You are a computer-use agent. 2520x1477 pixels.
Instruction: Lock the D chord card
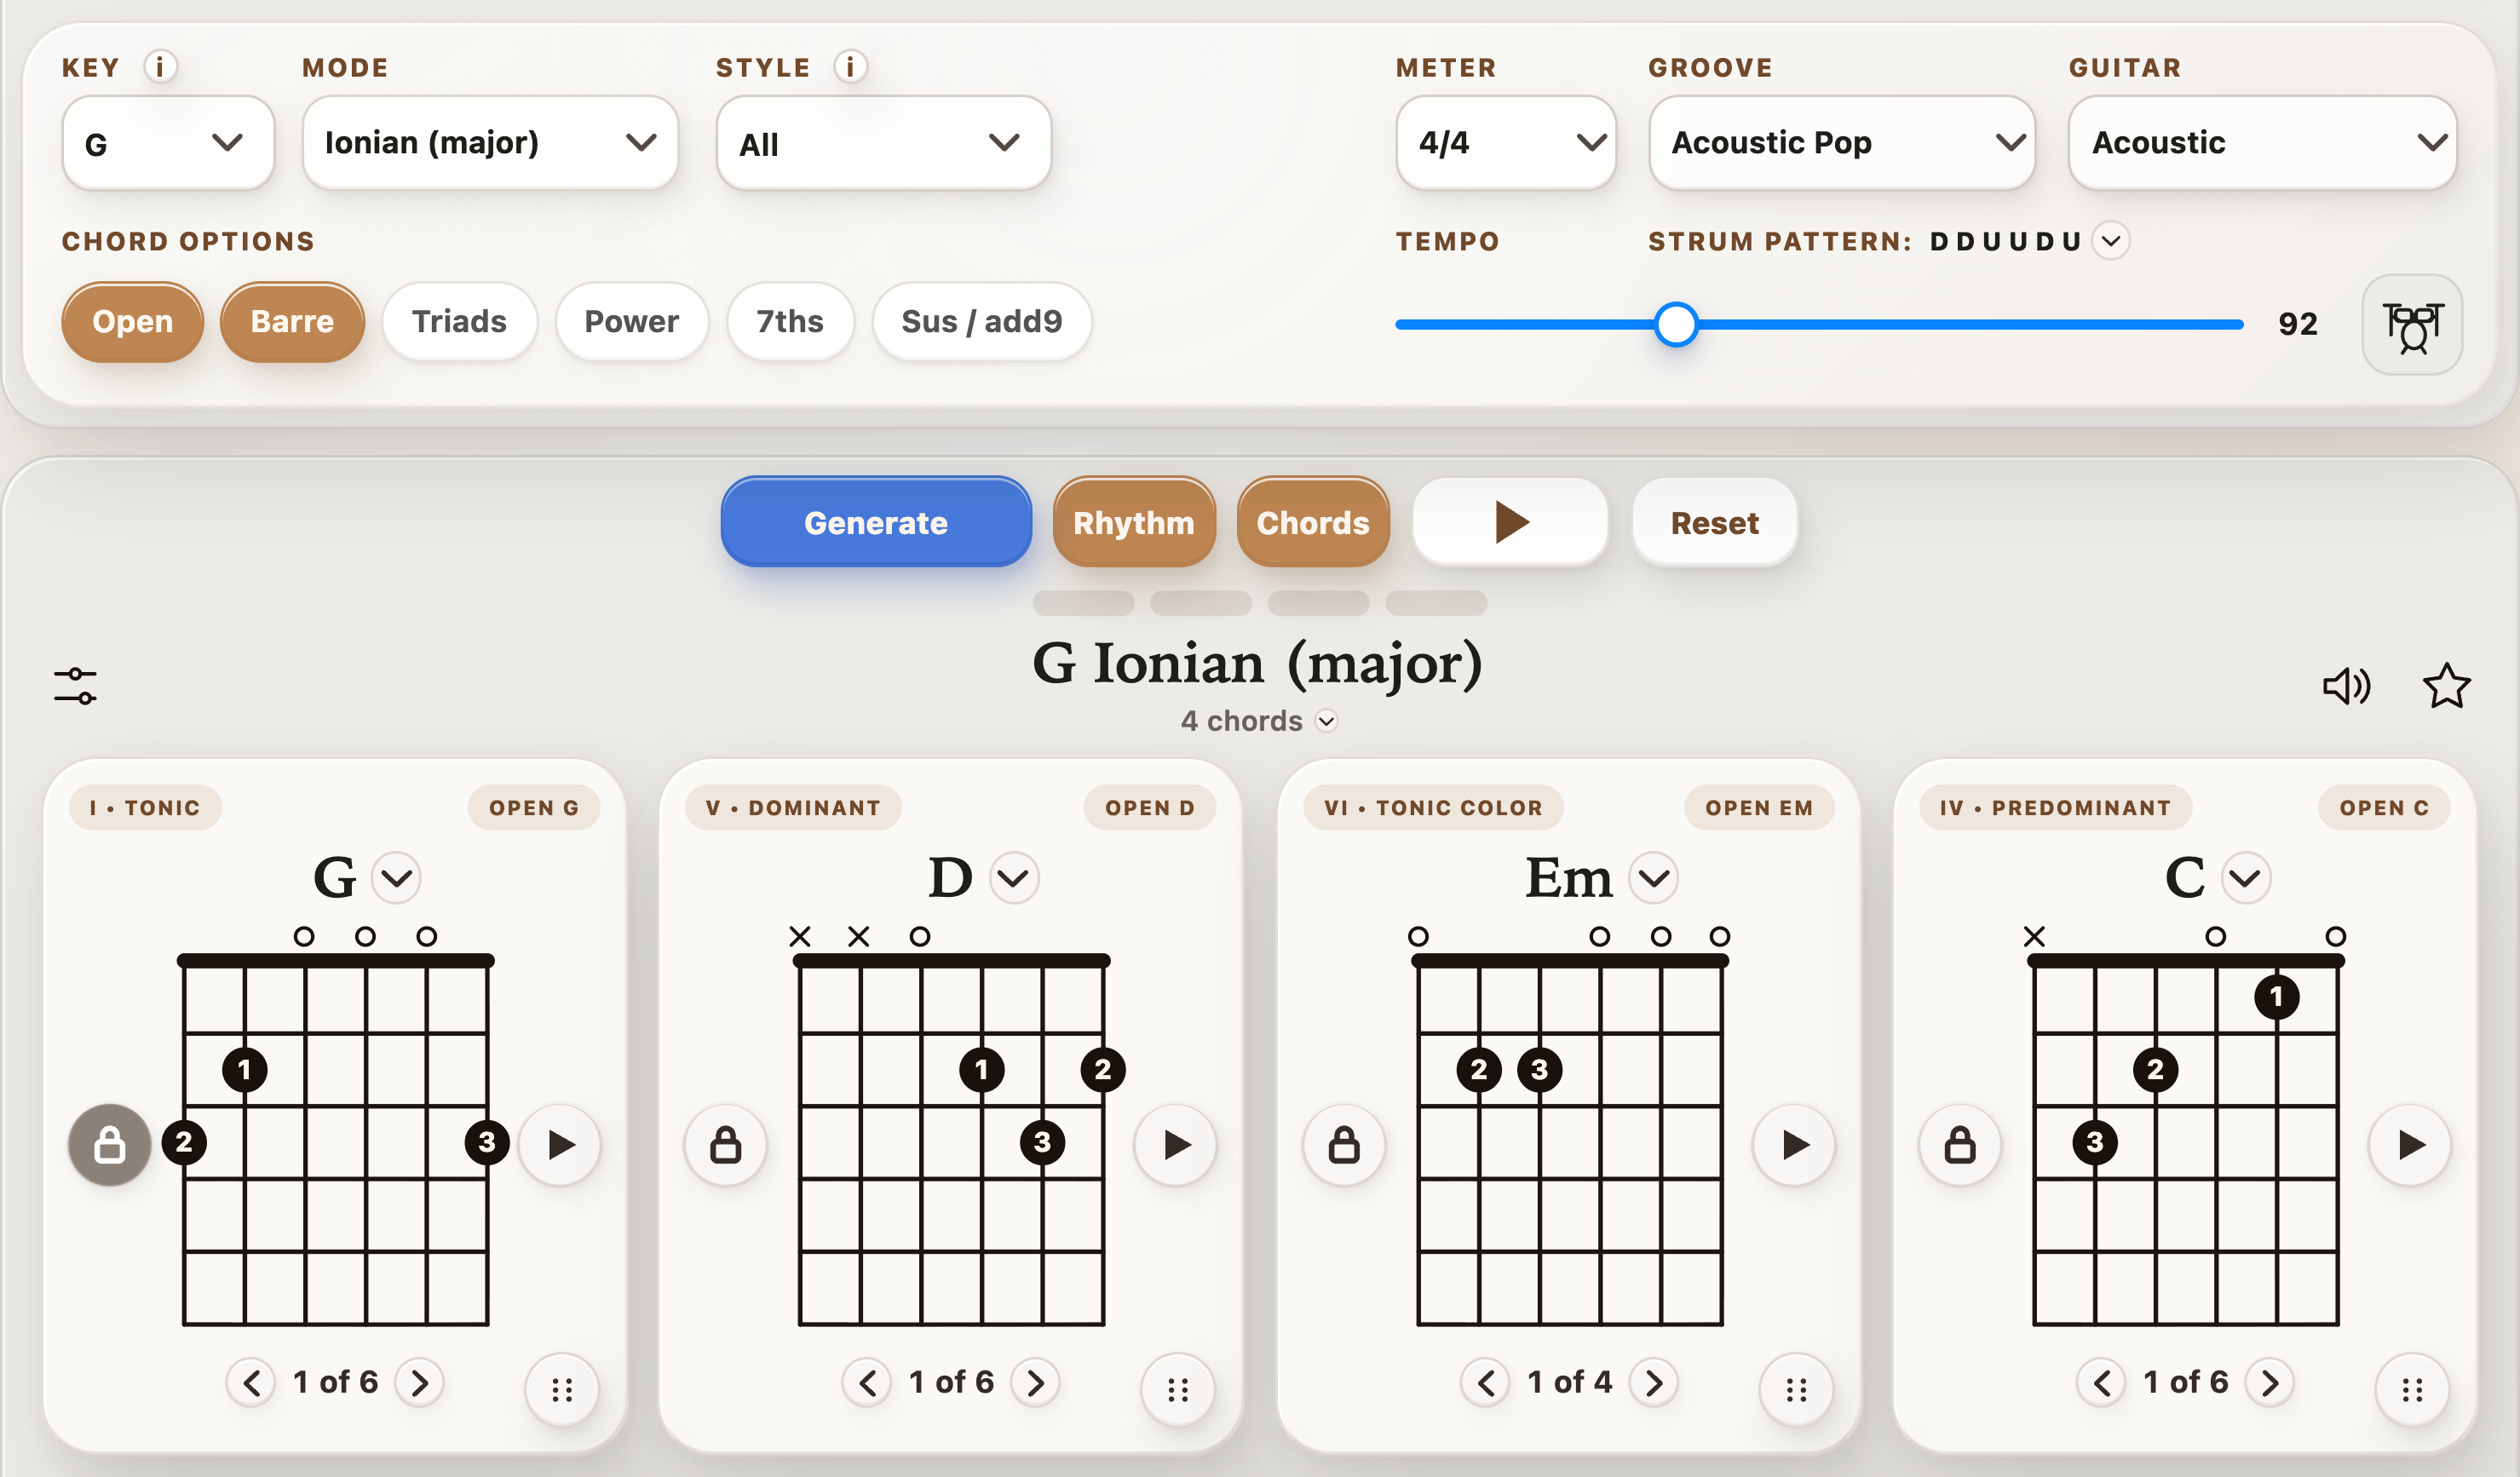[725, 1144]
